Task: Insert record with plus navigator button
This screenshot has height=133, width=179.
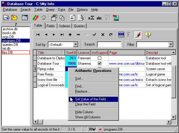Action: [70, 34]
